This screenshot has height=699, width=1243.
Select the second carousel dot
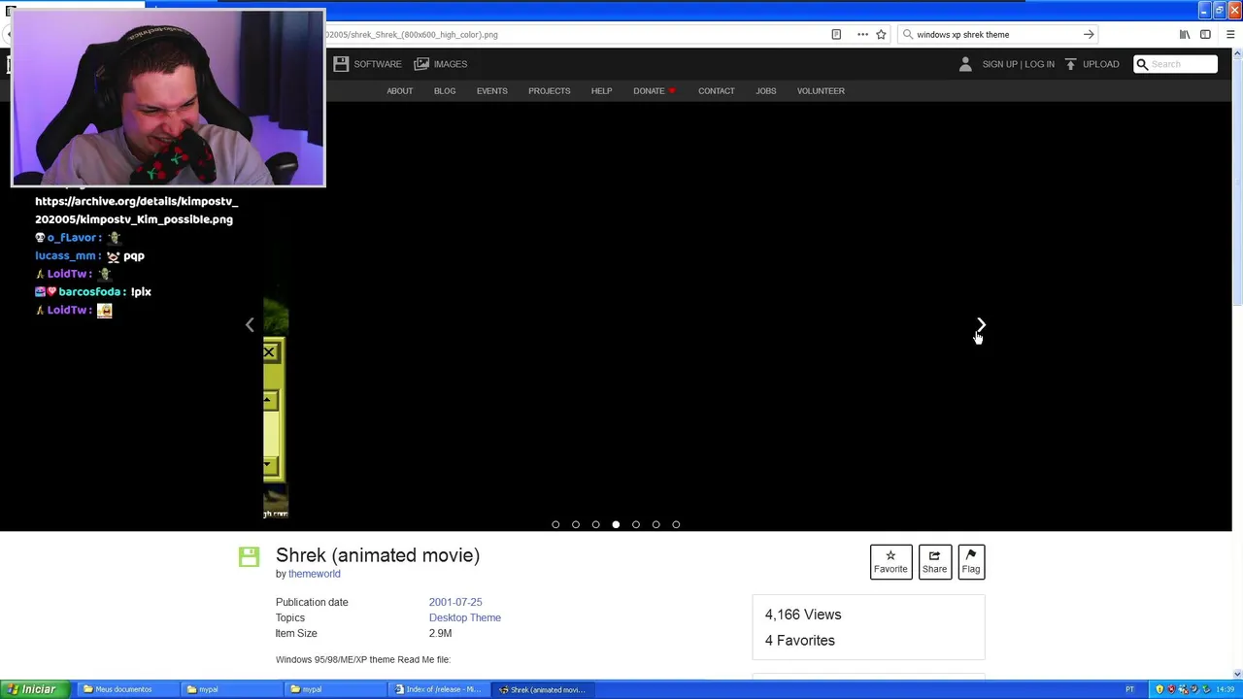click(x=576, y=524)
